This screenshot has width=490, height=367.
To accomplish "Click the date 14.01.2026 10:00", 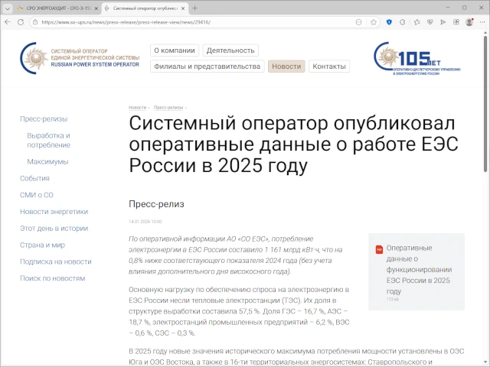I will [x=145, y=222].
